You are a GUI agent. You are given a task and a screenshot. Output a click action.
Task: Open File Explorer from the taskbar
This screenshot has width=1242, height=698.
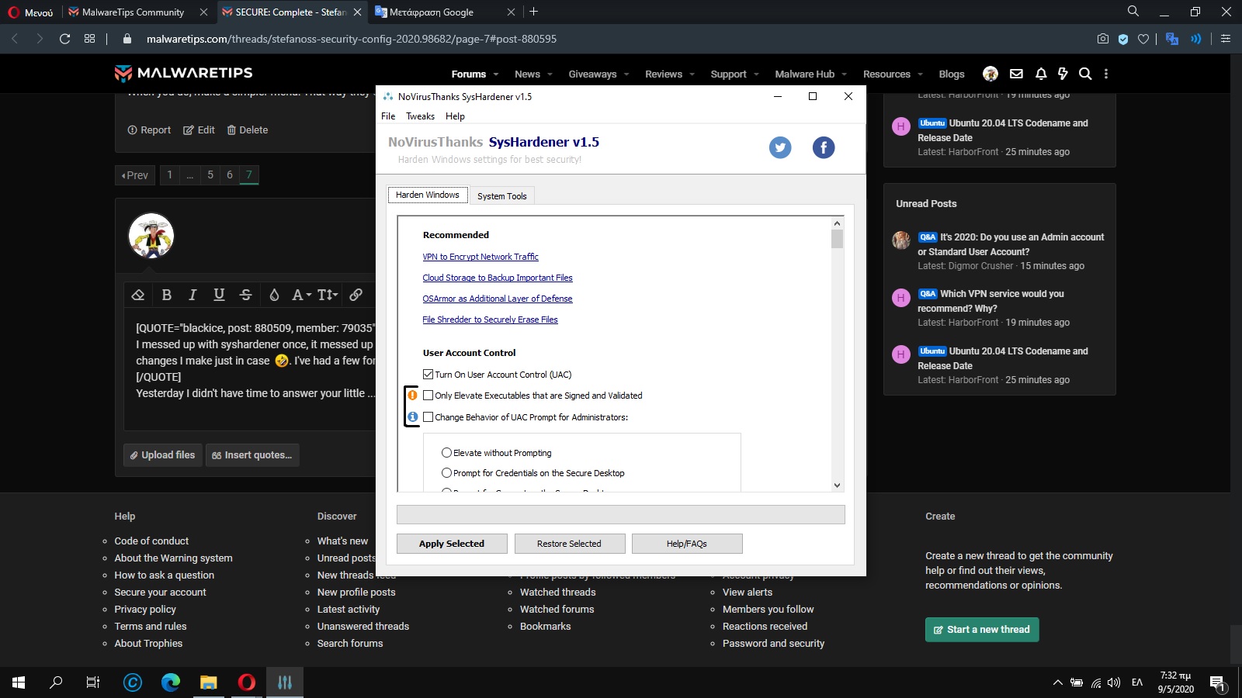tap(208, 682)
